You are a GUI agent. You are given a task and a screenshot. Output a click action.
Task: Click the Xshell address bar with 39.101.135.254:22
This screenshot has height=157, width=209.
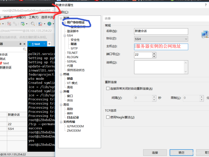pyautogui.click(x=27, y=31)
